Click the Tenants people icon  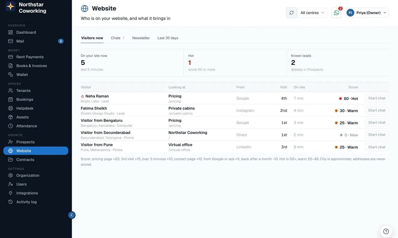click(11, 91)
